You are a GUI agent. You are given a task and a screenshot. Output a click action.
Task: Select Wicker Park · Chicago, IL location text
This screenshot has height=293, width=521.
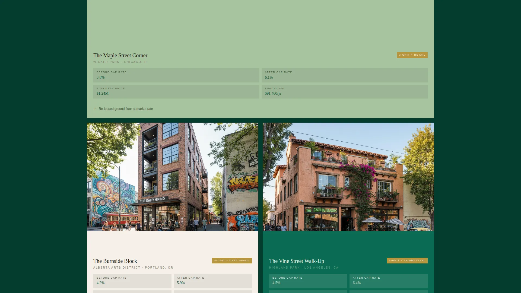tap(120, 62)
